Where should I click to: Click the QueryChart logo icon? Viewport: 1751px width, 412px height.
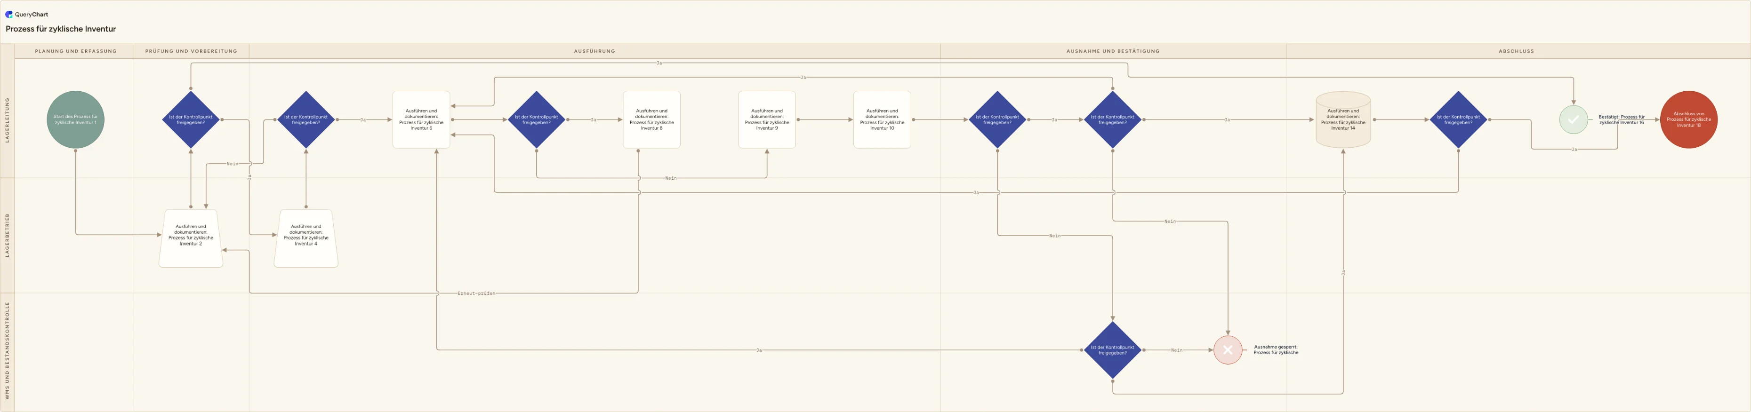[x=9, y=14]
